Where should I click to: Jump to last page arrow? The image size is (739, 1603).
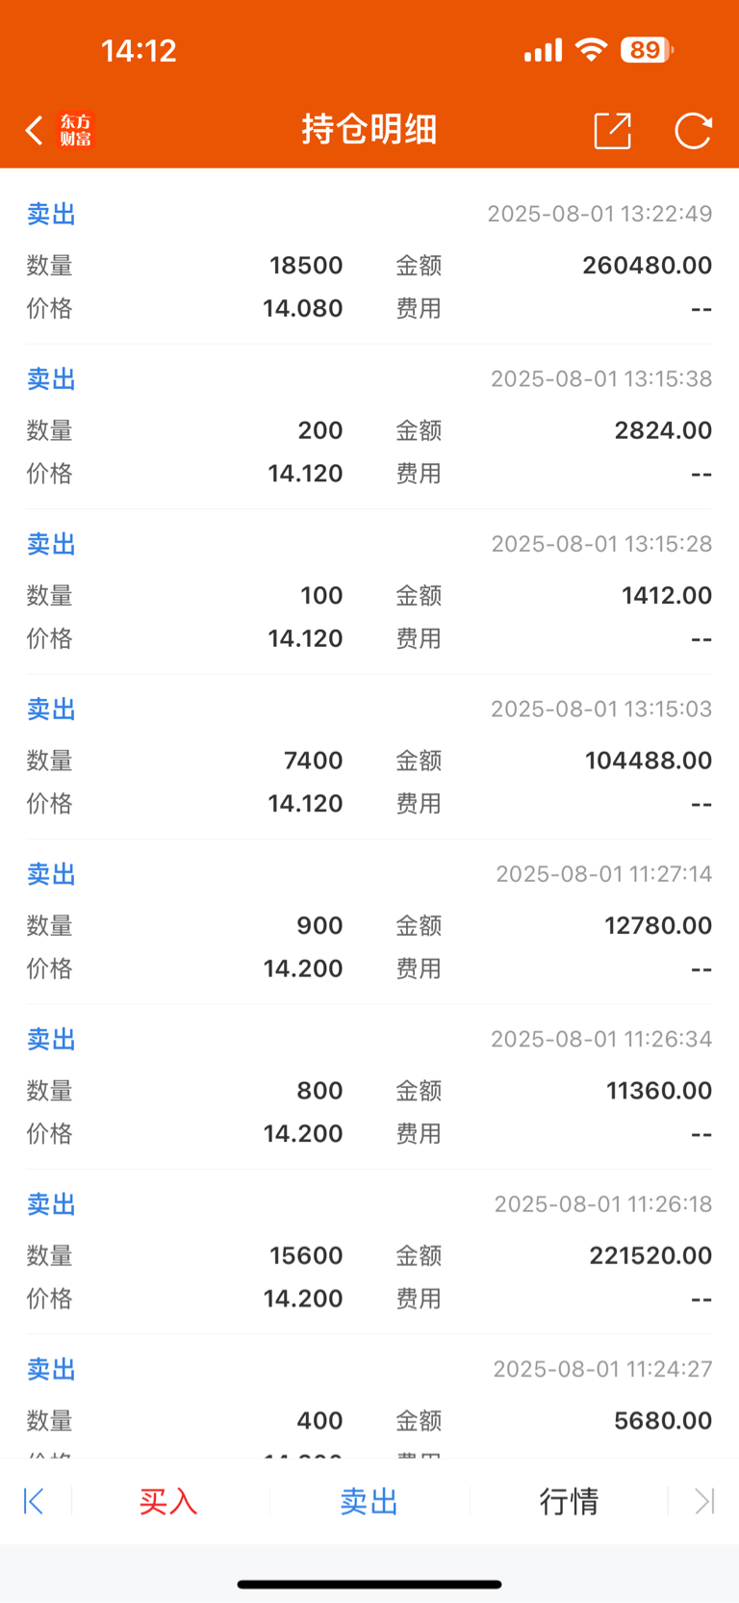704,1501
